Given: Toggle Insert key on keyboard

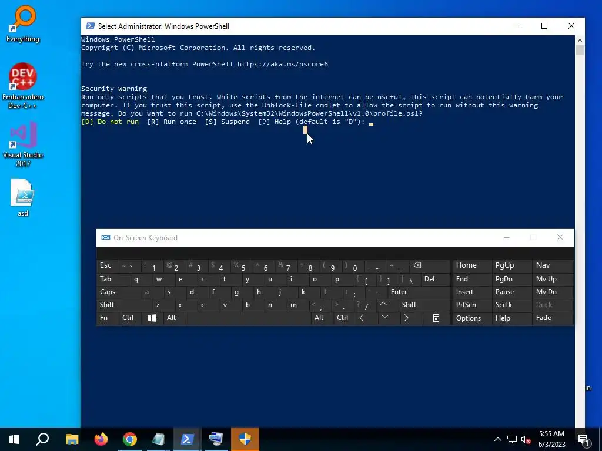Looking at the screenshot, I should tap(472, 292).
